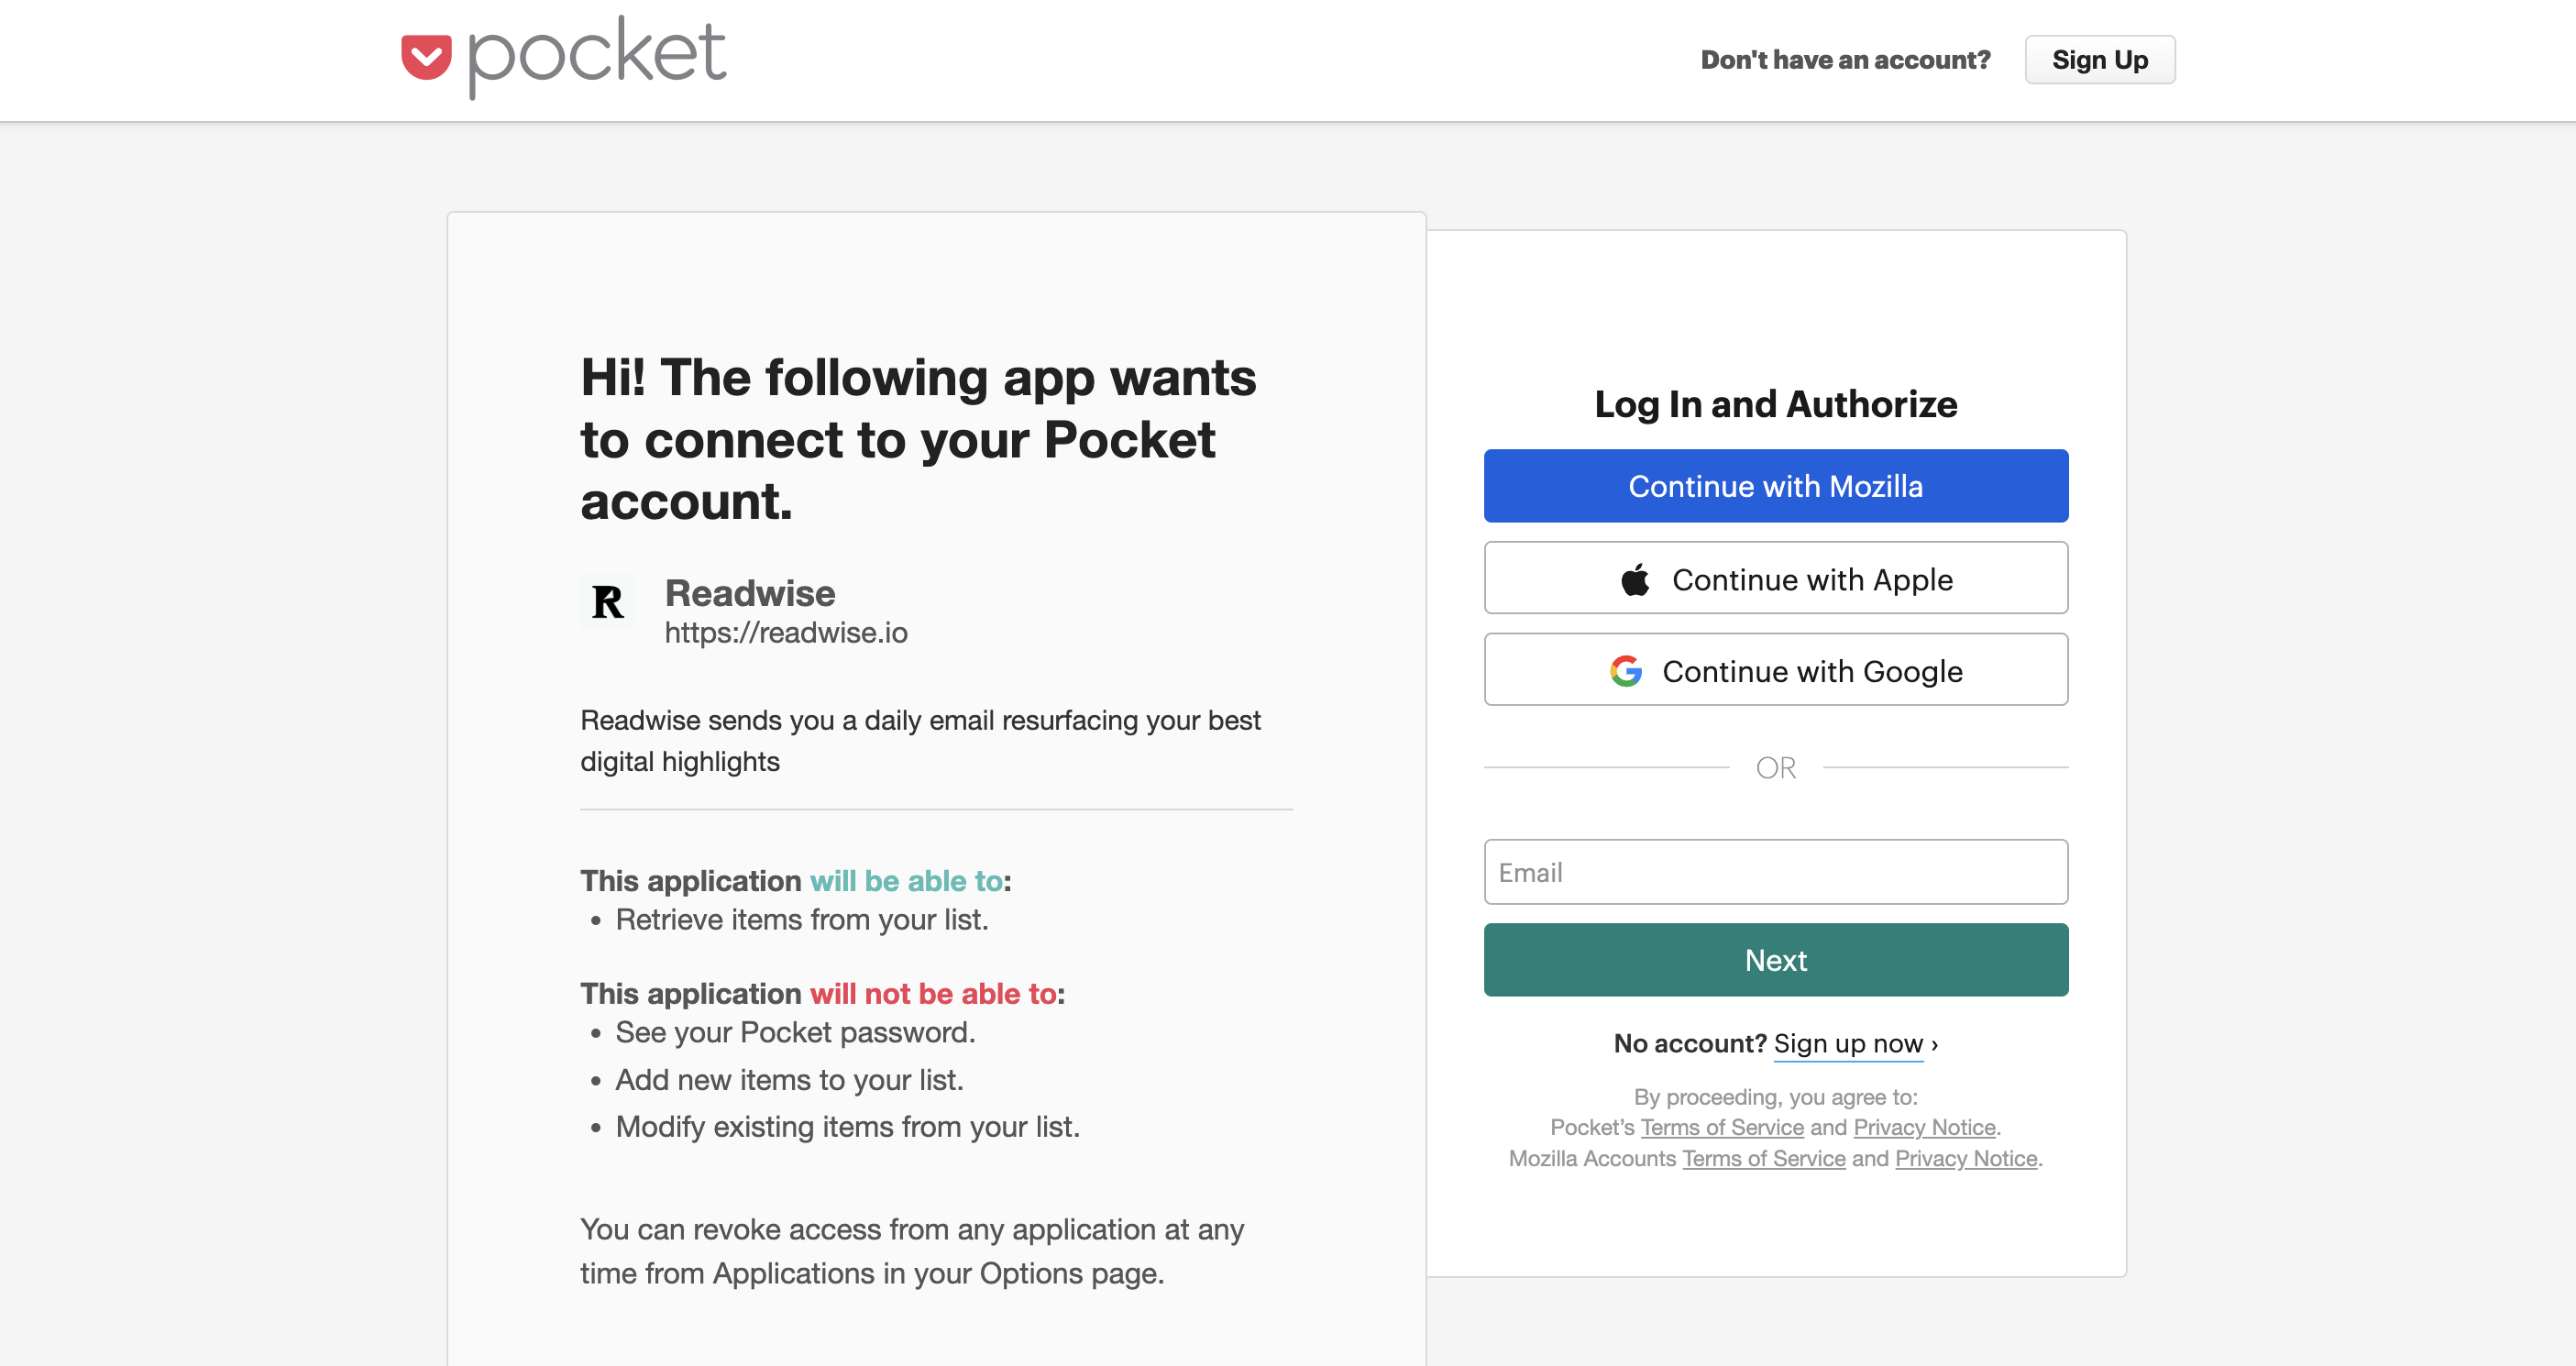Open Mozilla Accounts Privacy Notice link
Screen dimensions: 2576x1366
pos(1966,1158)
